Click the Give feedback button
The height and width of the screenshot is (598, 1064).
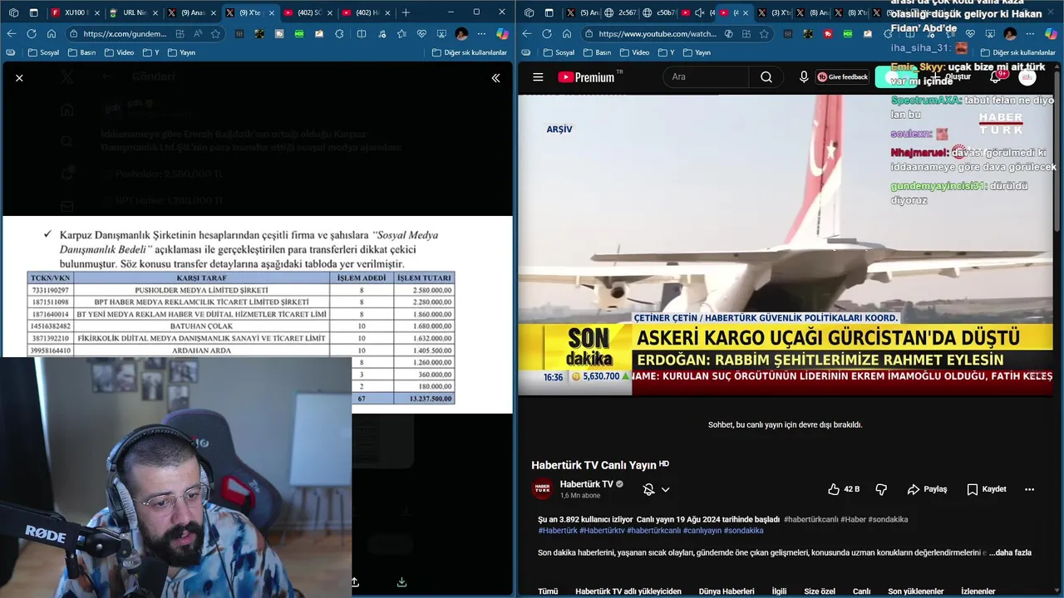click(x=842, y=77)
